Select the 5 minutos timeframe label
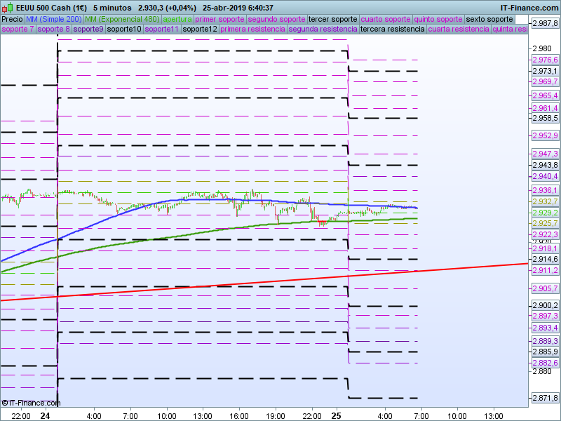This screenshot has width=561, height=421. click(112, 8)
